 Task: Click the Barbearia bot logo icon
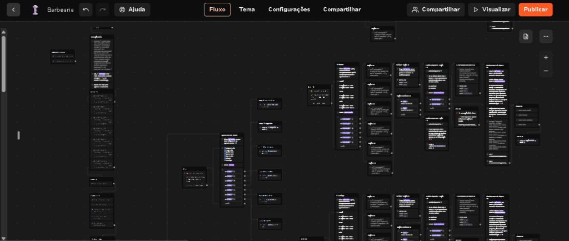tap(35, 9)
